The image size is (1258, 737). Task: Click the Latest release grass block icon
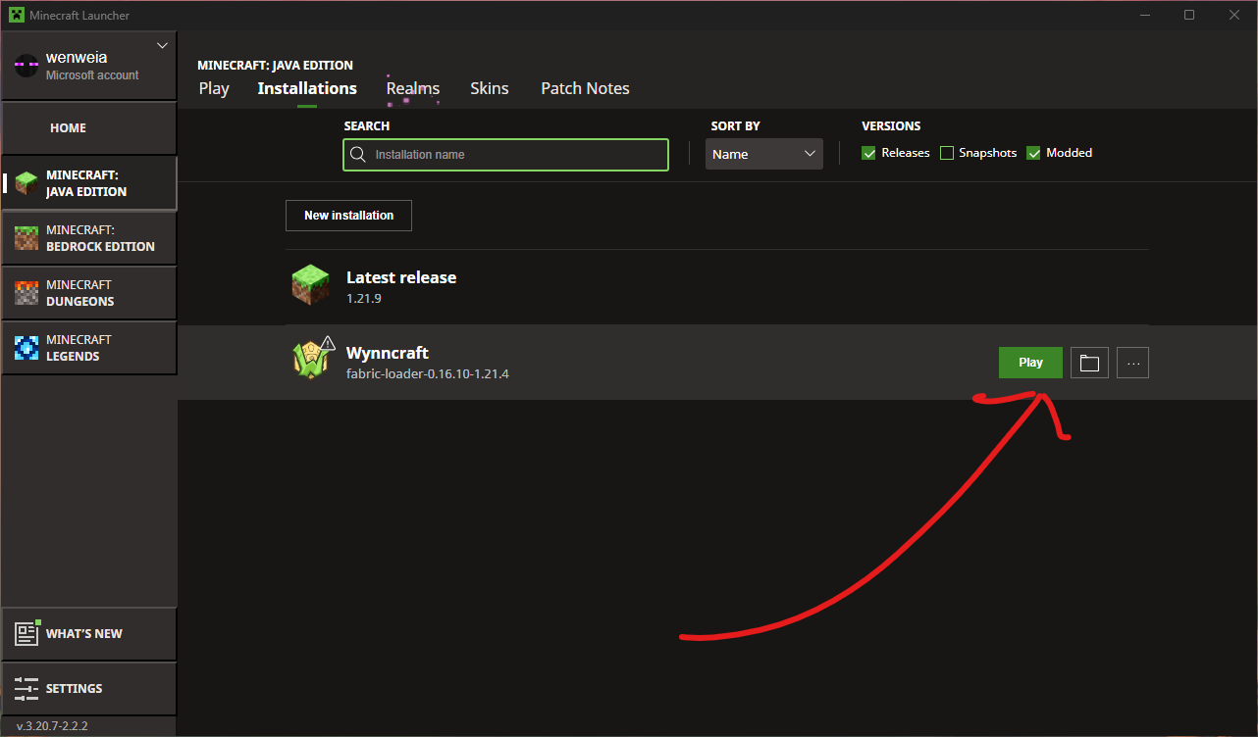pos(311,284)
